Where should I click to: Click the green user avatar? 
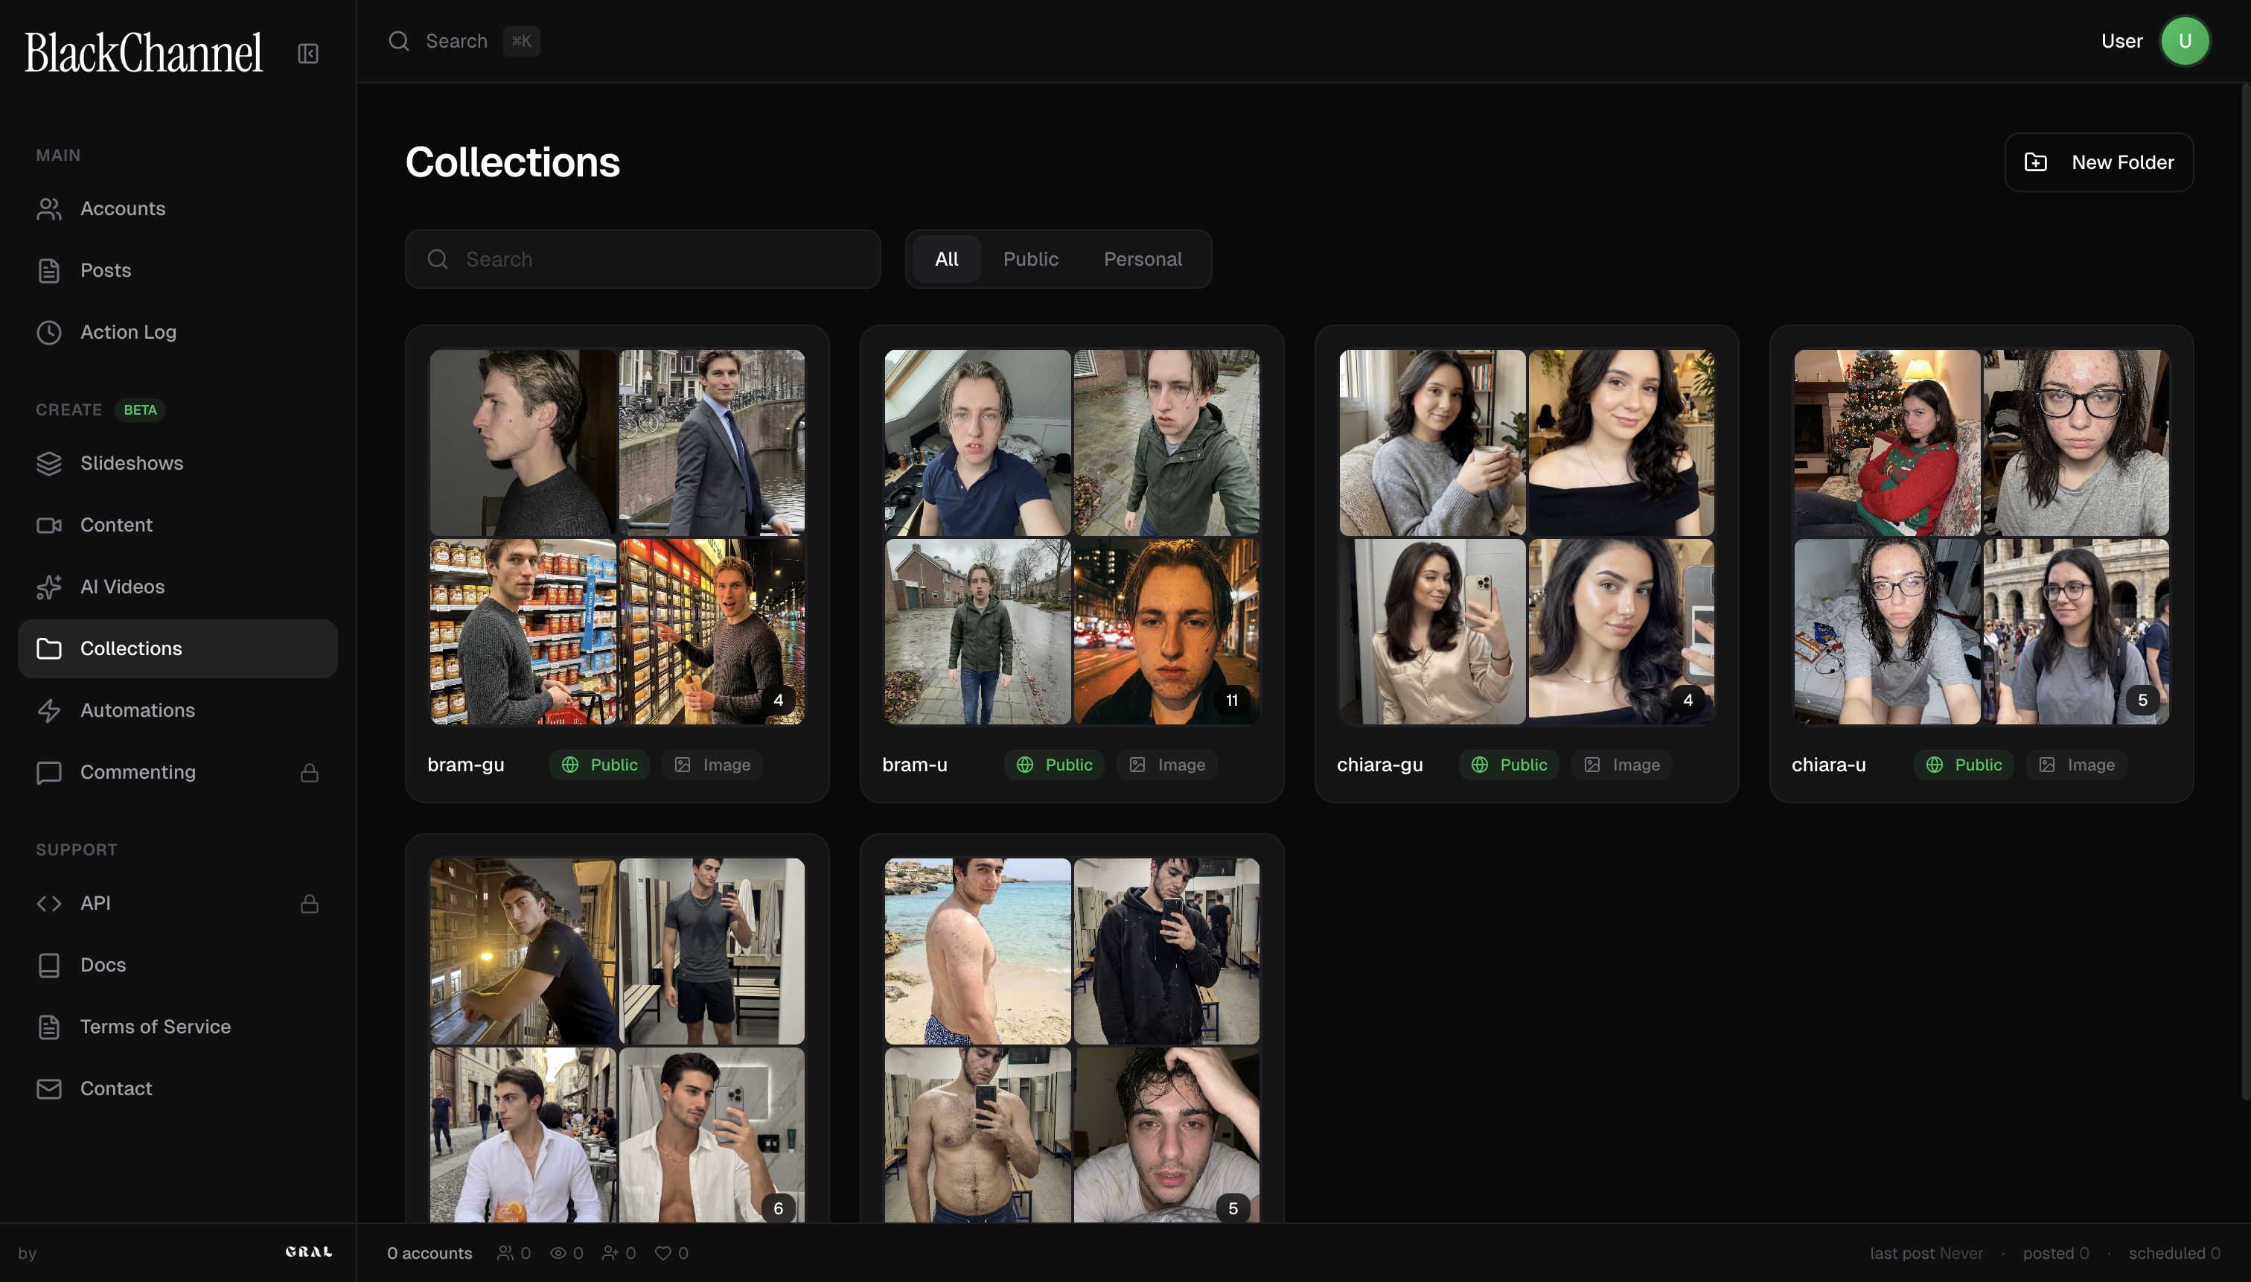click(2184, 42)
